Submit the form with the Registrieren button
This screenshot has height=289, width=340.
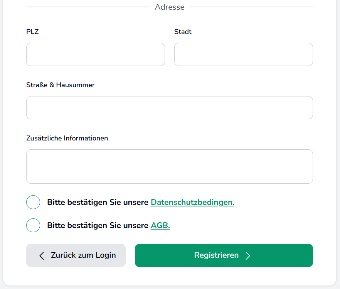pos(224,255)
